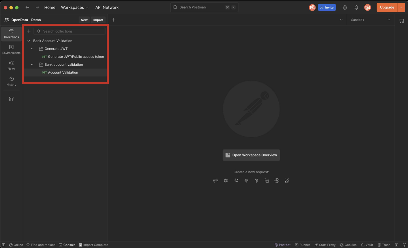This screenshot has width=408, height=248.
Task: Navigate forward with the right arrow
Action: click(37, 7)
